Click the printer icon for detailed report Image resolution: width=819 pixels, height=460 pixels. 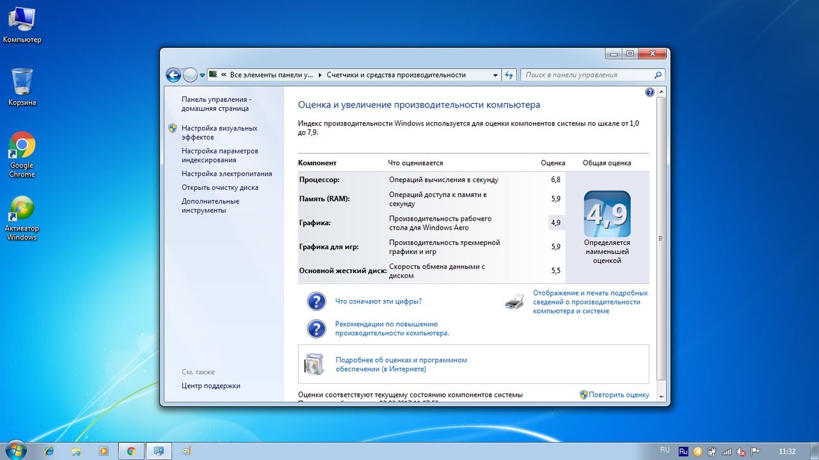tap(514, 302)
